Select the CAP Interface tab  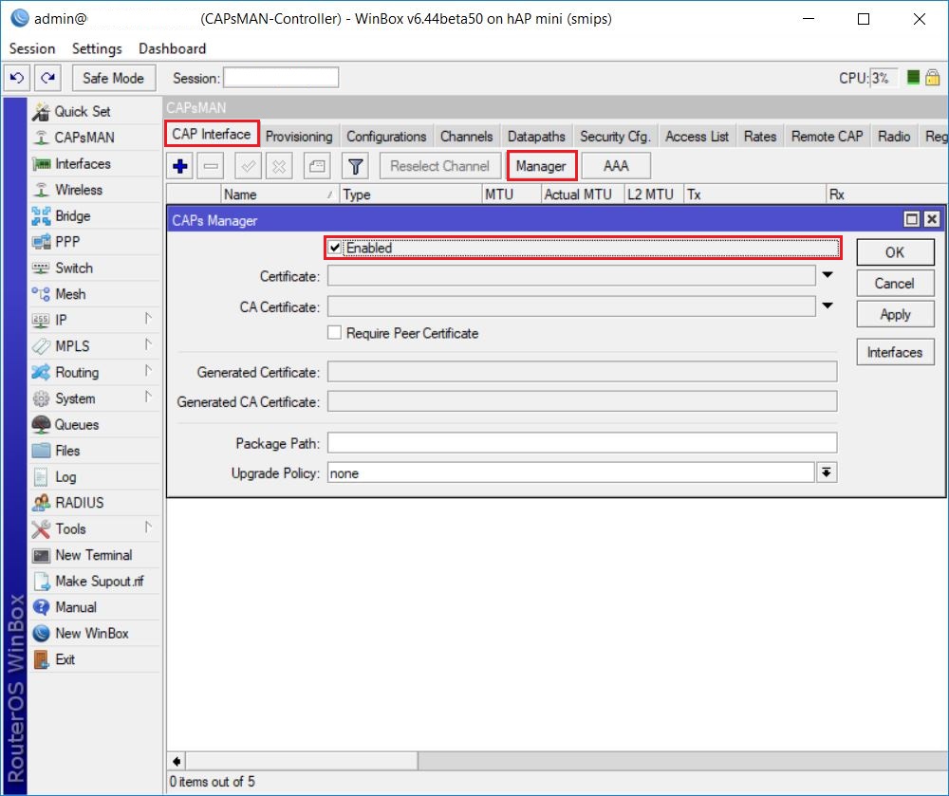(x=212, y=134)
